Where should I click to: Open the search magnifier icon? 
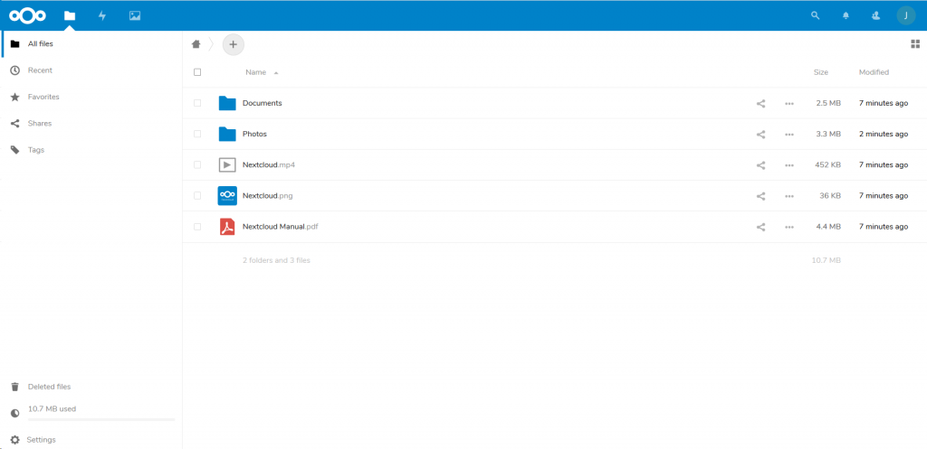coord(816,16)
